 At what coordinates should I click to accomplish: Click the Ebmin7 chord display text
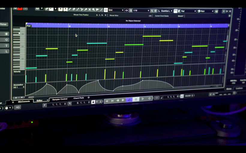point(181,16)
